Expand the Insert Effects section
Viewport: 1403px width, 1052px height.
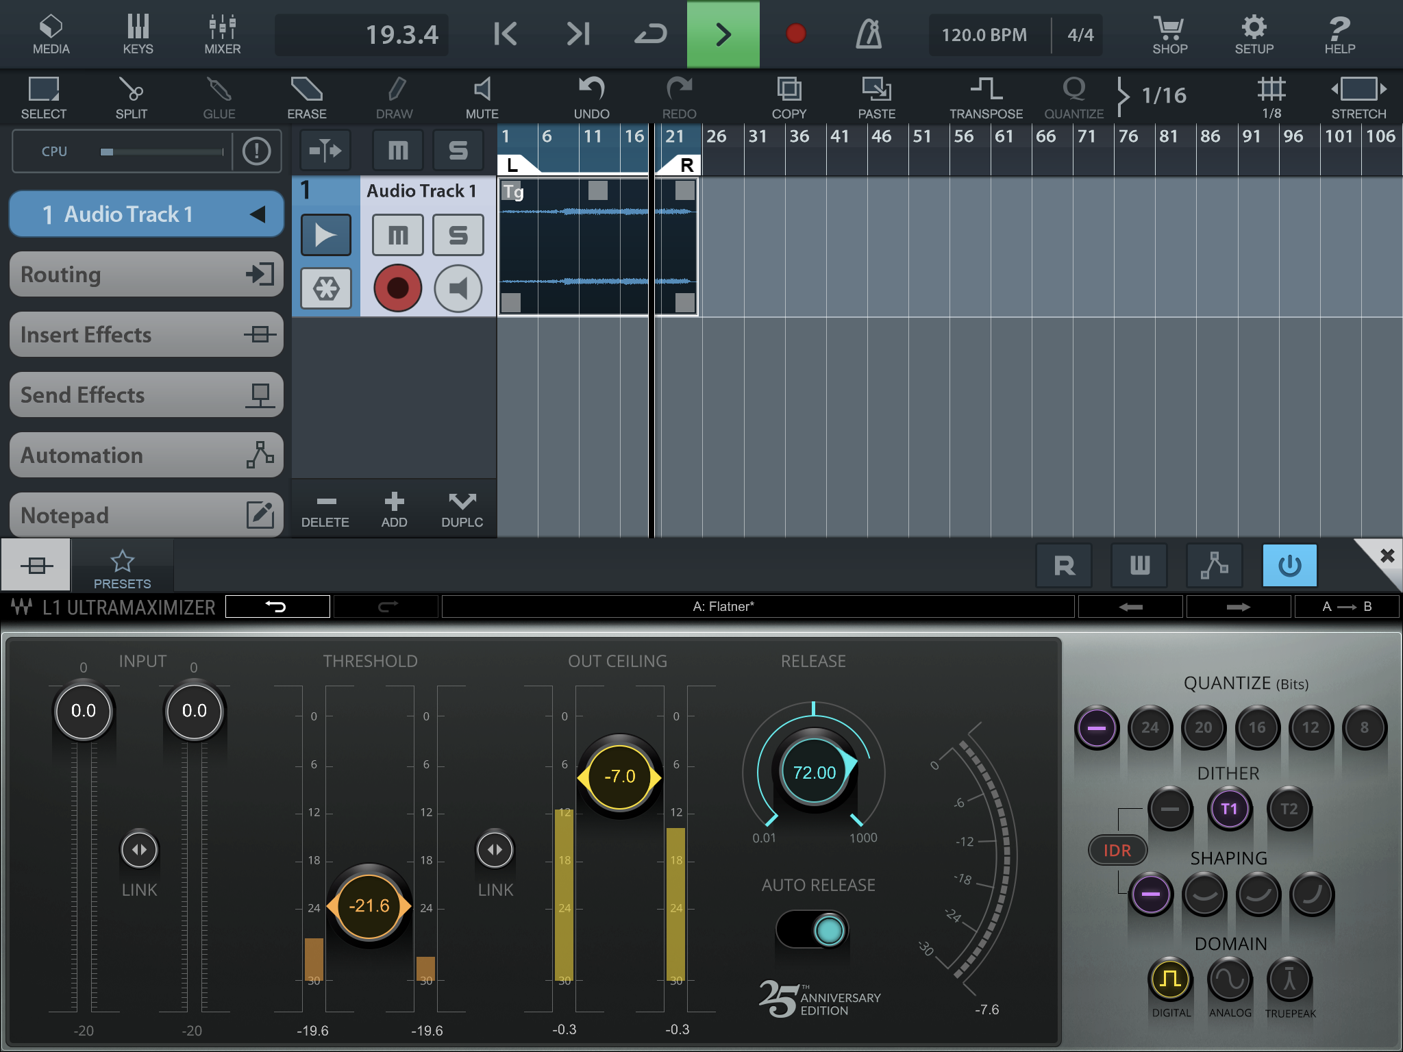(x=147, y=334)
